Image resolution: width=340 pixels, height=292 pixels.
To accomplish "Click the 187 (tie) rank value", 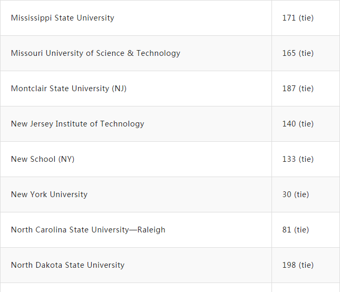I will coord(298,89).
